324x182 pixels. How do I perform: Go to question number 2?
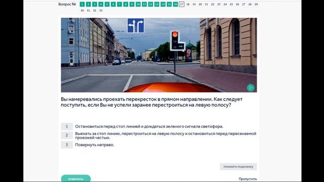[89, 5]
